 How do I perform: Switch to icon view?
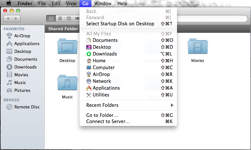pyautogui.click(x=51, y=19)
